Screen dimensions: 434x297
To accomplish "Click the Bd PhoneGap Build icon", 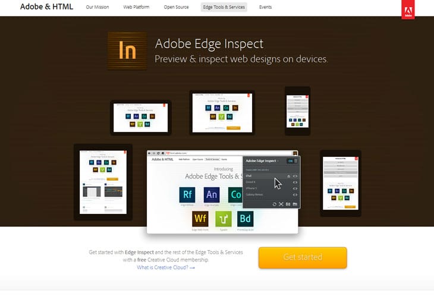I will tap(245, 219).
